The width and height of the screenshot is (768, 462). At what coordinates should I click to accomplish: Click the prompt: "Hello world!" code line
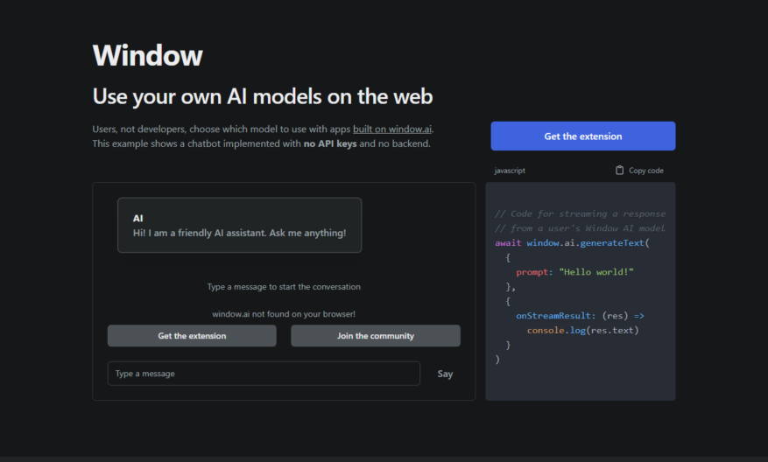[x=574, y=272]
